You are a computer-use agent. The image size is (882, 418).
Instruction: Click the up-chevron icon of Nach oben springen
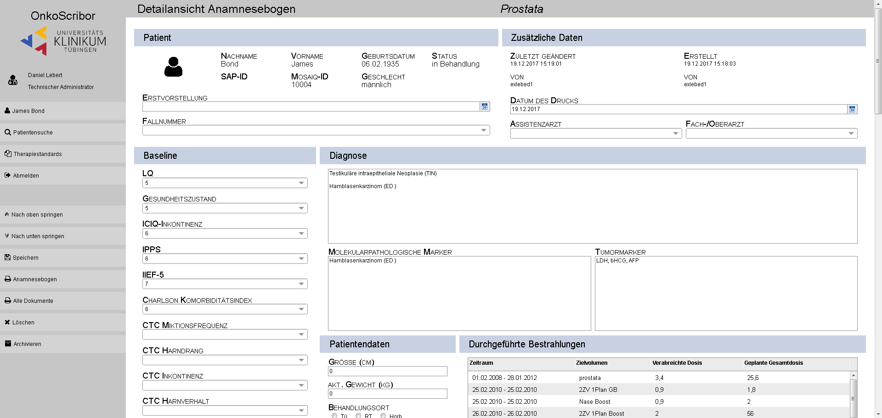click(x=7, y=214)
